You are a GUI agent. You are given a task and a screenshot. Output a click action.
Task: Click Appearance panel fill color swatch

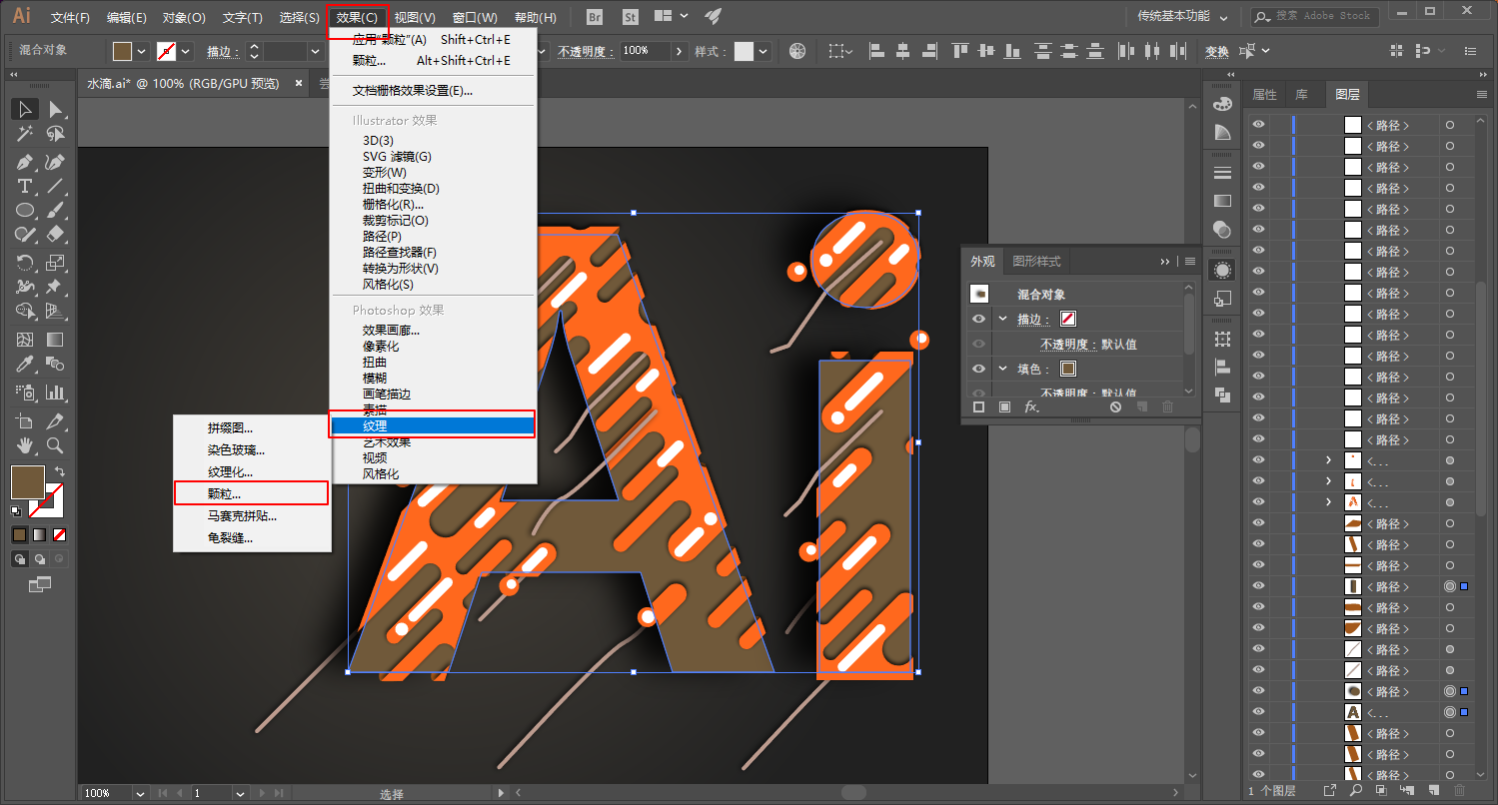1068,370
